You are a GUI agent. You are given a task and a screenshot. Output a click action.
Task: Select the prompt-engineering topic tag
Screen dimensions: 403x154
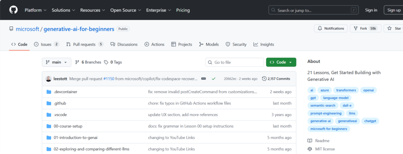[x=325, y=113]
